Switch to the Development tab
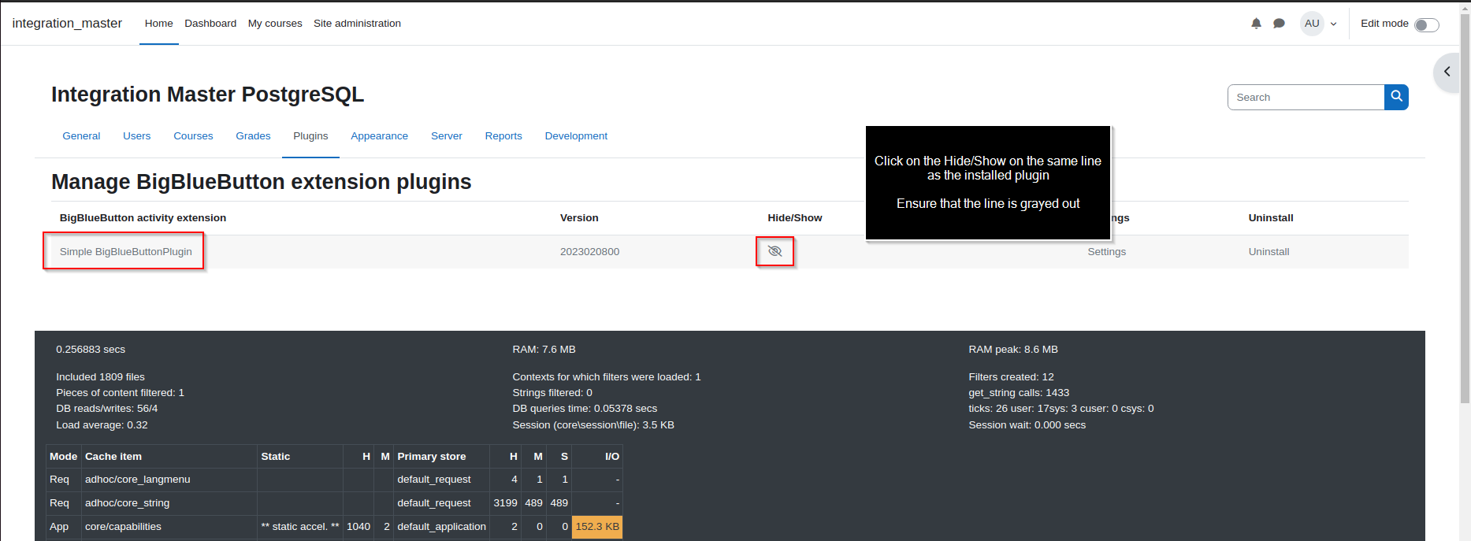 click(576, 136)
